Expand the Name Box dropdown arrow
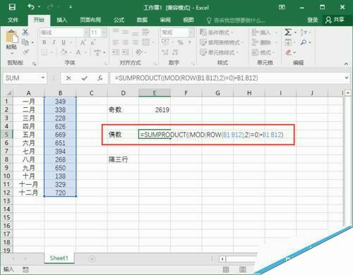This screenshot has width=353, height=275. coord(43,78)
